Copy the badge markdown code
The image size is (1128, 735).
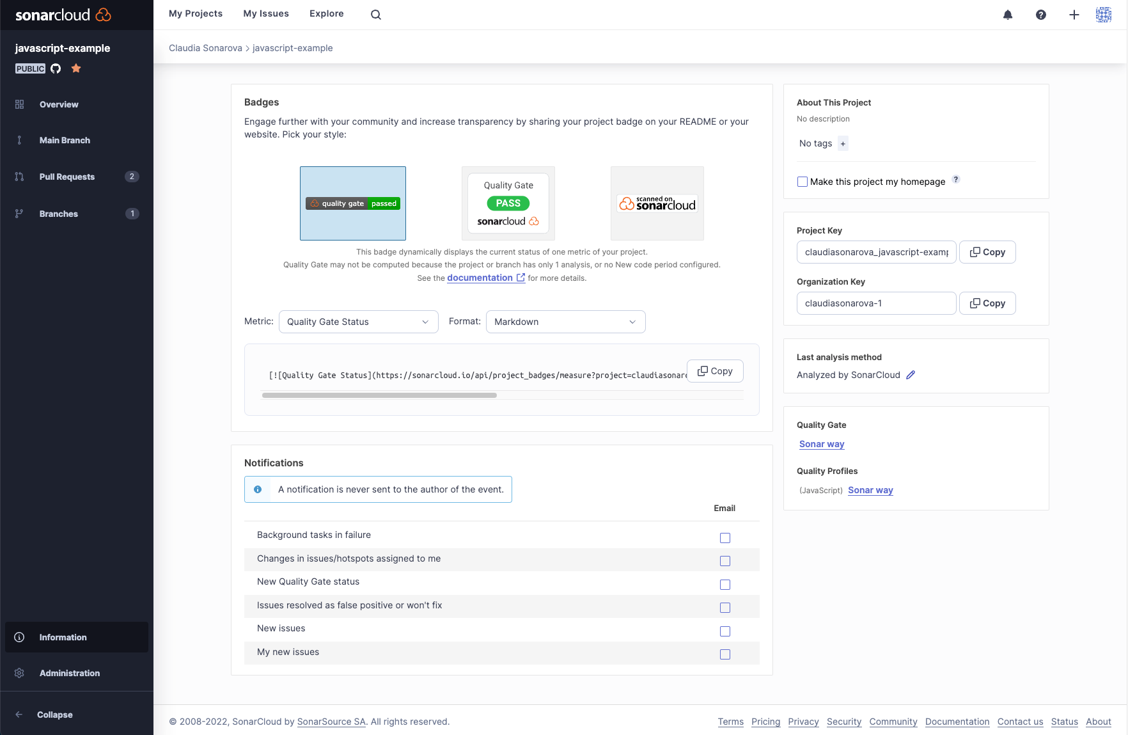click(715, 371)
